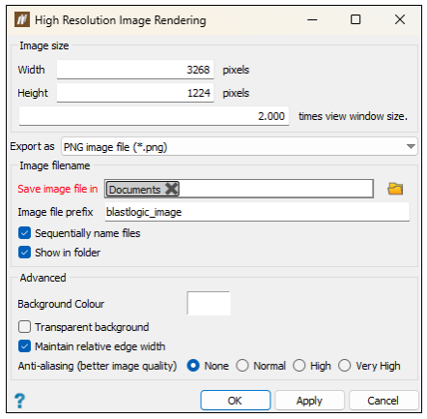
Task: Select Normal anti-aliasing option
Action: click(242, 366)
